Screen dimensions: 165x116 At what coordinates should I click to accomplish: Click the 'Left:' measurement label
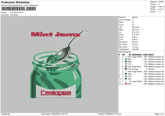[120, 27]
